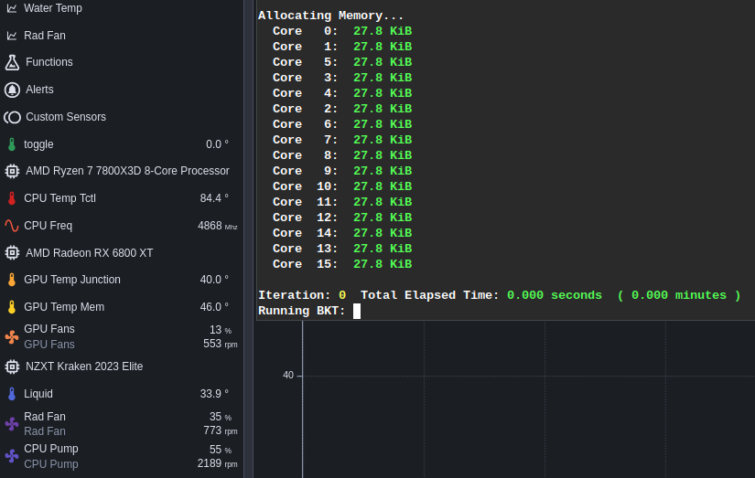This screenshot has width=755, height=478.
Task: Click the CPU Freq sine wave icon
Action: [12, 226]
